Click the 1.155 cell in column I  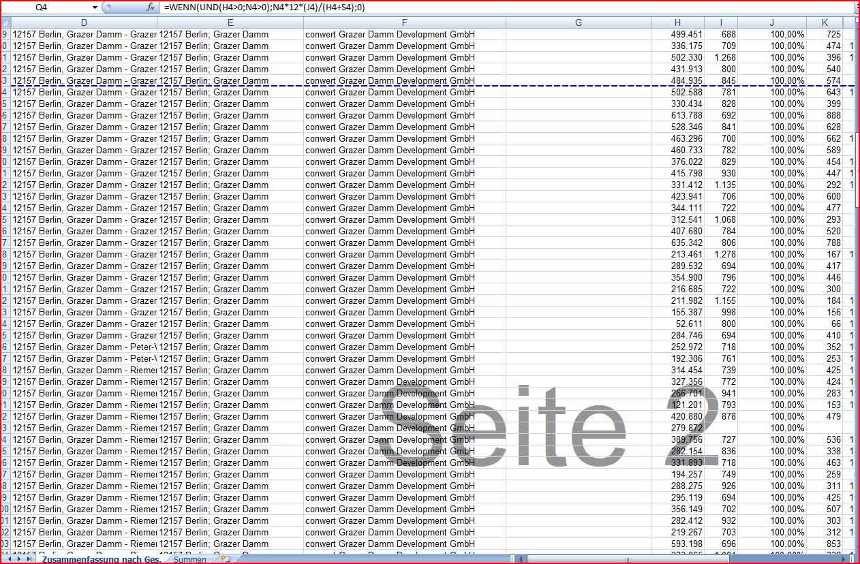(x=721, y=300)
